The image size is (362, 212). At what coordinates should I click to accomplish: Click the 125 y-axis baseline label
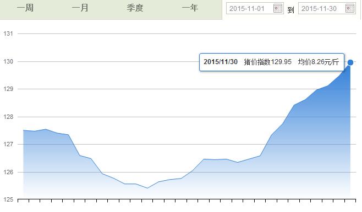click(x=8, y=199)
